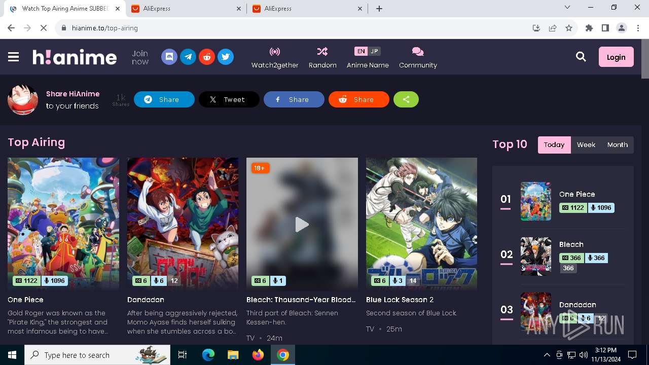
Task: Open the site search magnifier
Action: pos(581,57)
